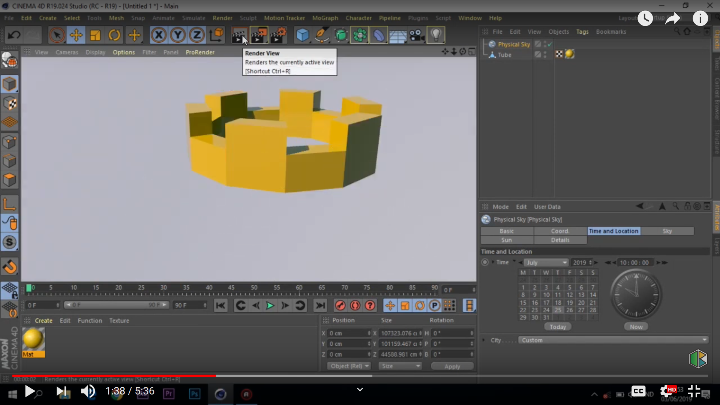Open the Spline Pen tool
The width and height of the screenshot is (720, 405).
pos(322,35)
